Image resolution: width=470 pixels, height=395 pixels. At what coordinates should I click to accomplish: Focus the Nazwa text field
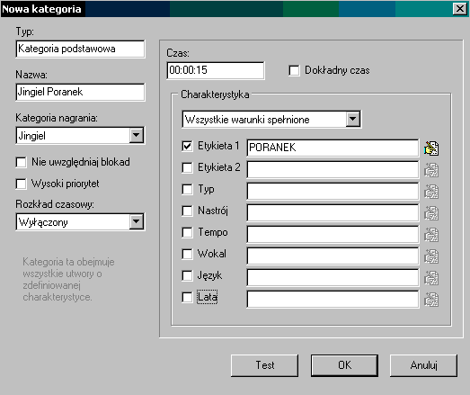click(x=80, y=92)
